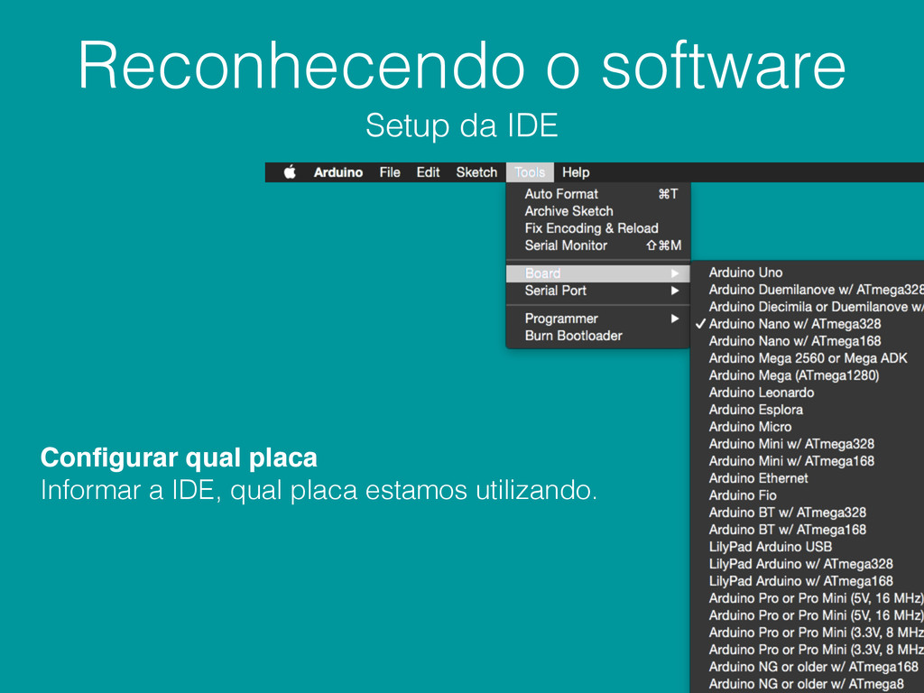Open the Arduino application menu
The width and height of the screenshot is (924, 693).
click(x=337, y=172)
